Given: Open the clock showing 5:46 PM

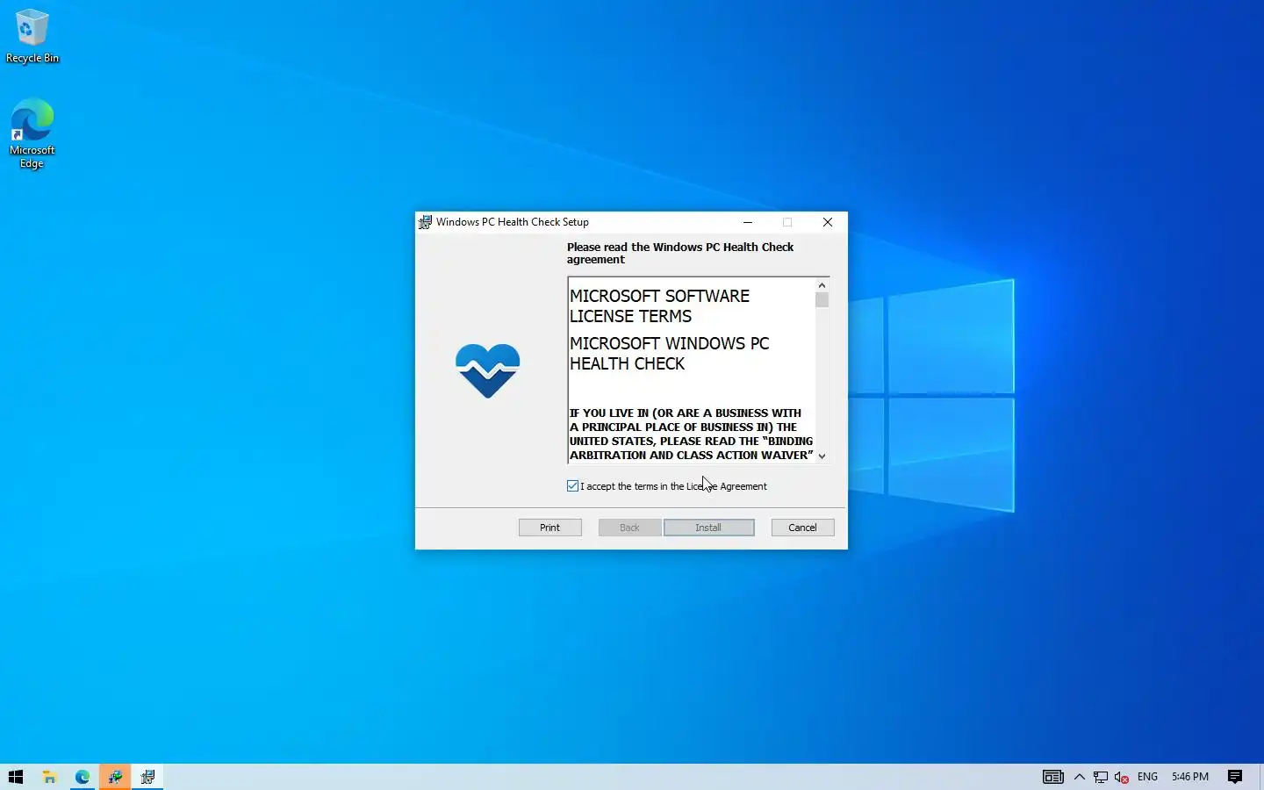Looking at the screenshot, I should [x=1190, y=777].
